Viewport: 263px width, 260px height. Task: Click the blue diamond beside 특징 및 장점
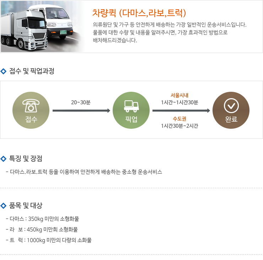[3, 159]
